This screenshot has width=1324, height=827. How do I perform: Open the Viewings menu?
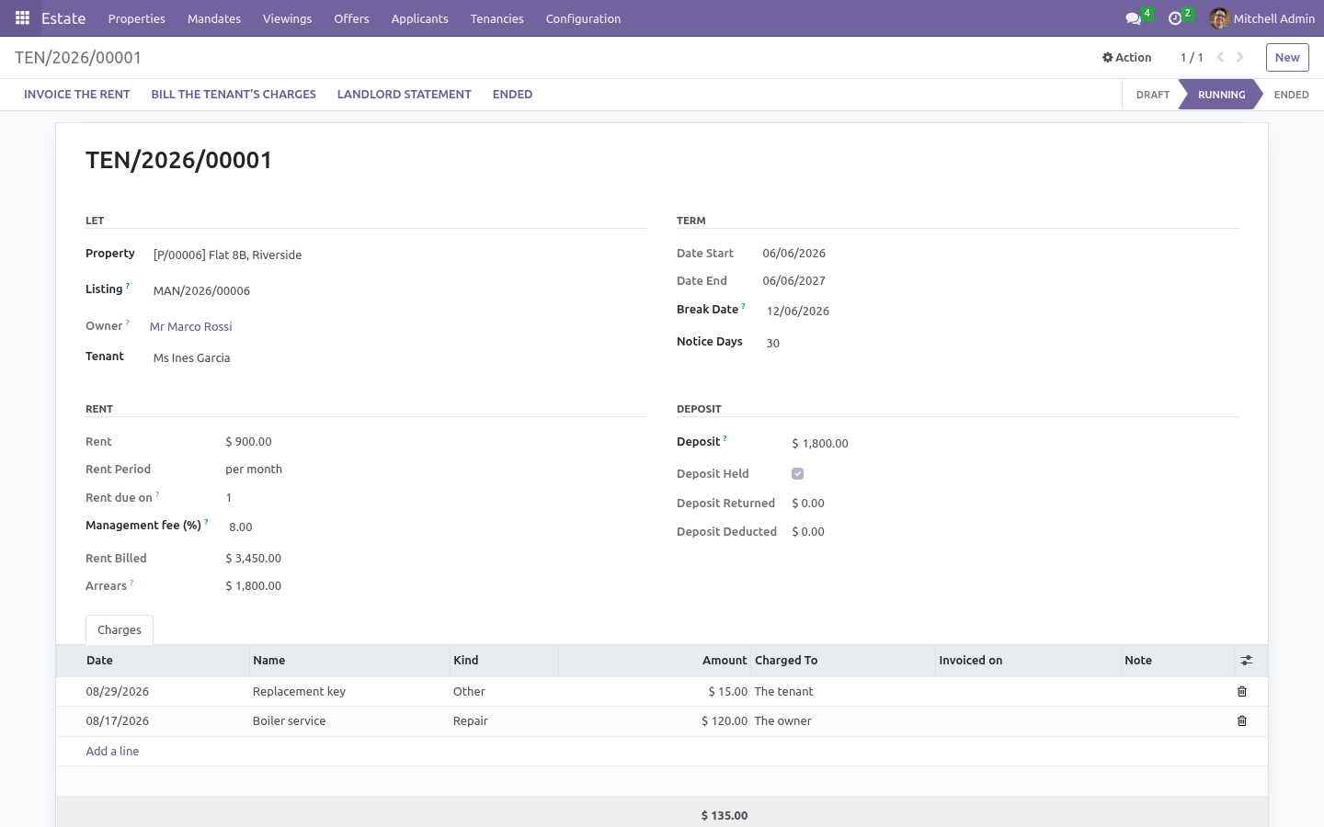click(287, 18)
